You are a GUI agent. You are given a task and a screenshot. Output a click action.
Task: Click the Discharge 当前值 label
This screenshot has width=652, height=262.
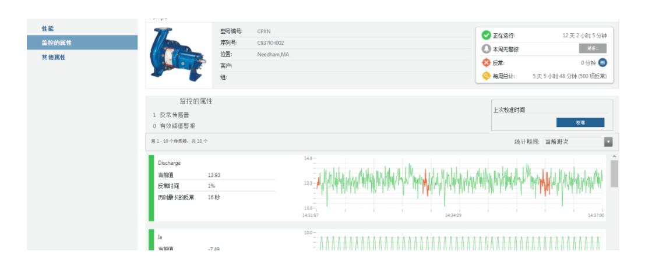tap(165, 175)
